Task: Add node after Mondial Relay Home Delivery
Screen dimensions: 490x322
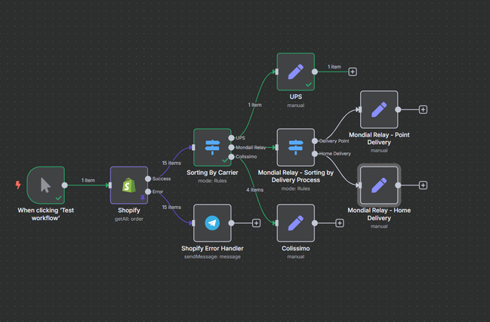Action: point(423,186)
